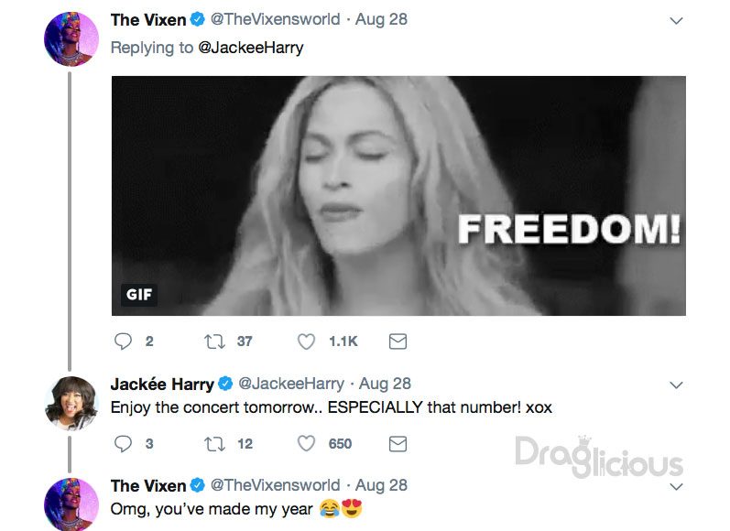This screenshot has width=730, height=531.
Task: Reply to Jackée Harry's concert tweet
Action: click(123, 443)
